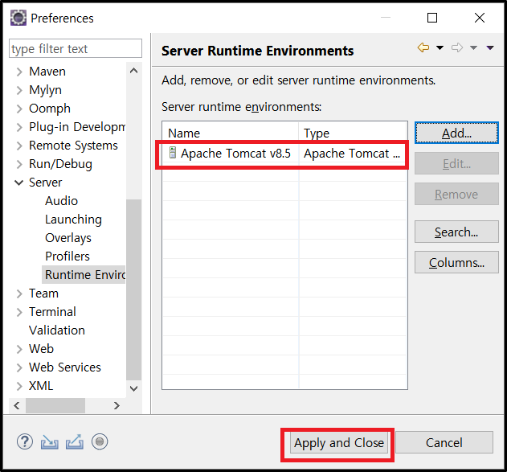Image resolution: width=507 pixels, height=472 pixels.
Task: Open the purple view menu dropdown
Action: [x=490, y=48]
